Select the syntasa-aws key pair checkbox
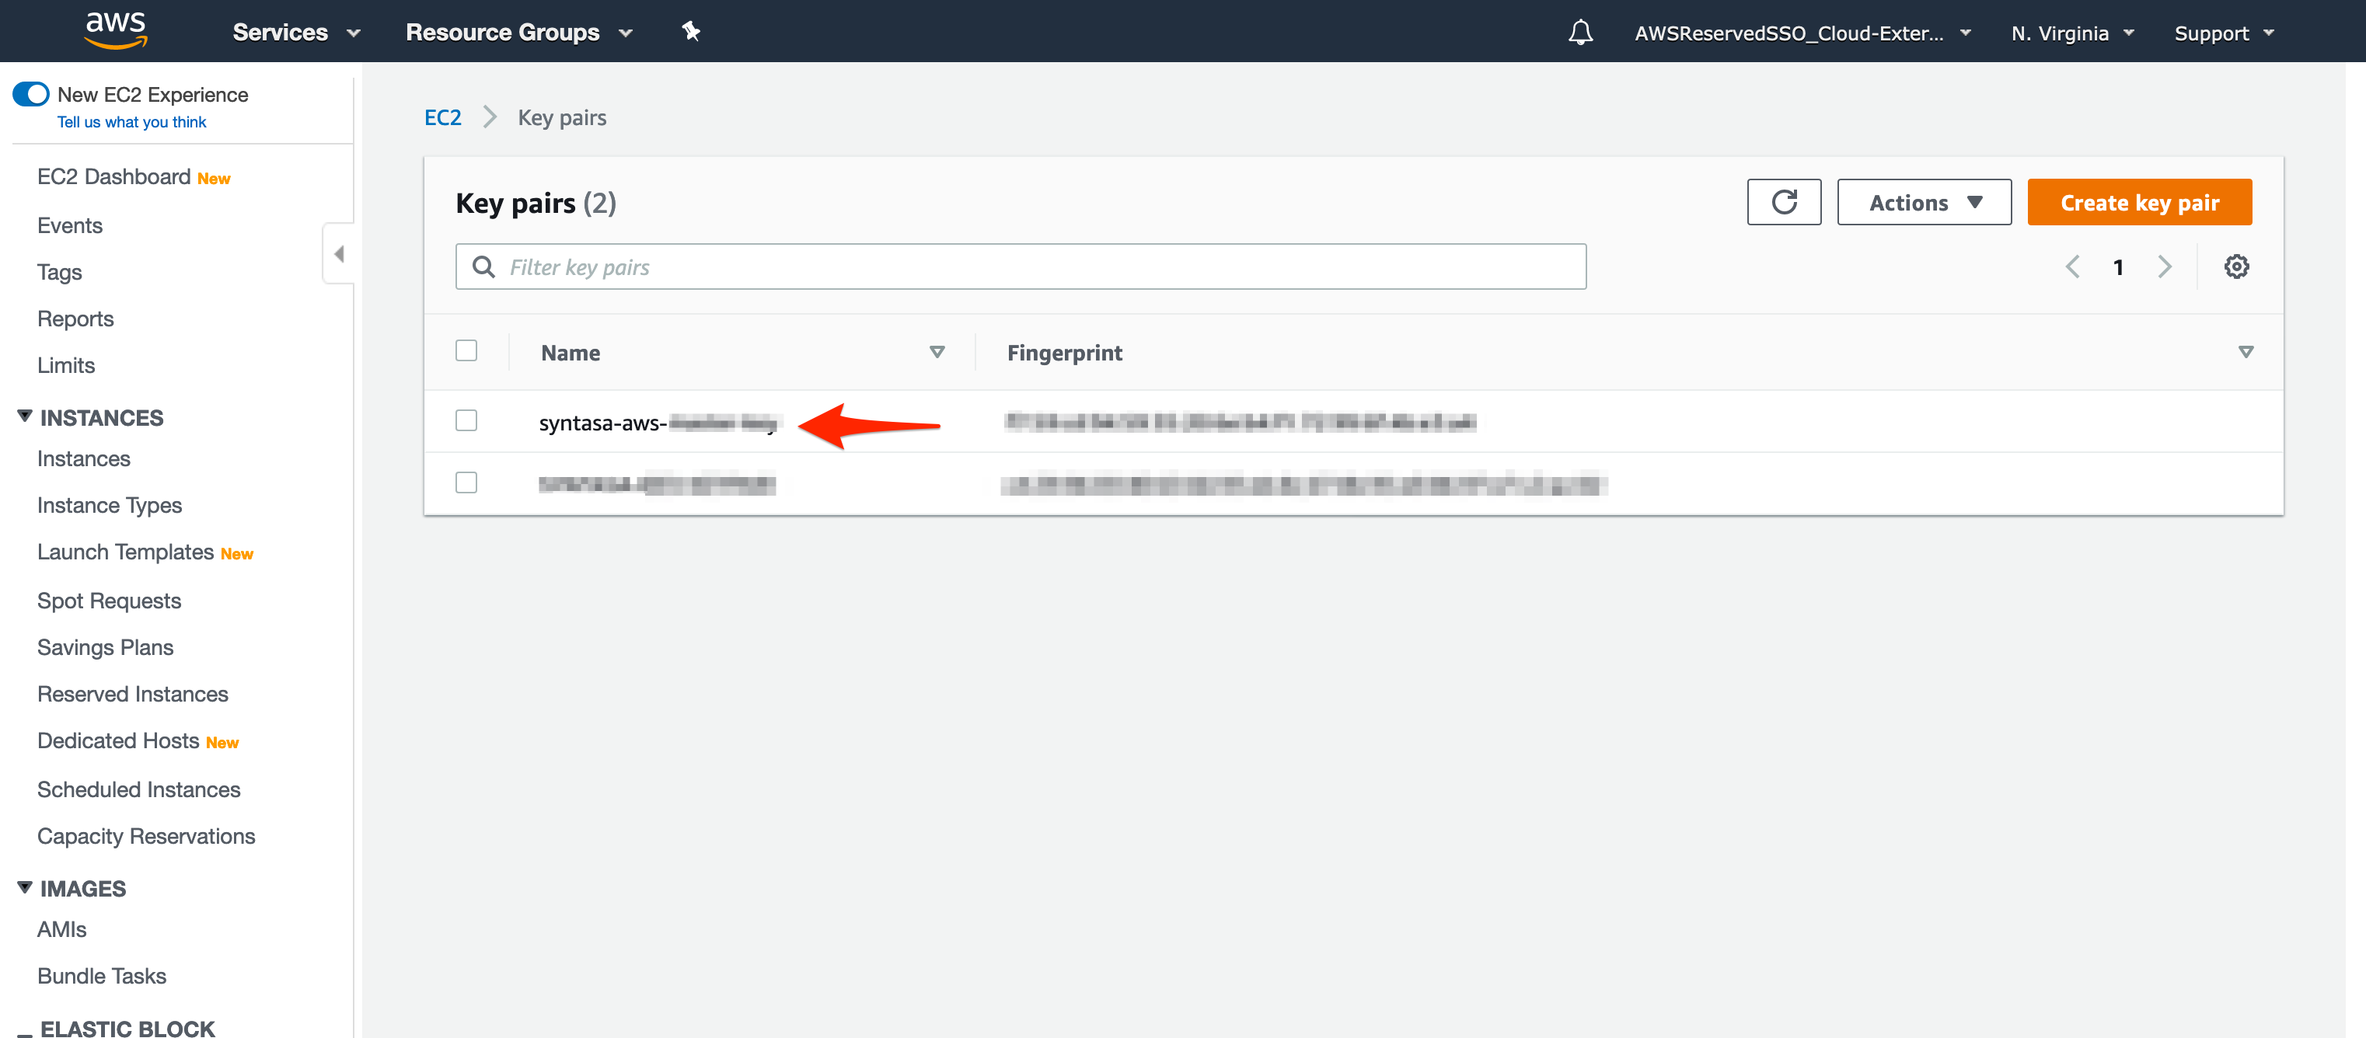Image resolution: width=2366 pixels, height=1038 pixels. 466,420
